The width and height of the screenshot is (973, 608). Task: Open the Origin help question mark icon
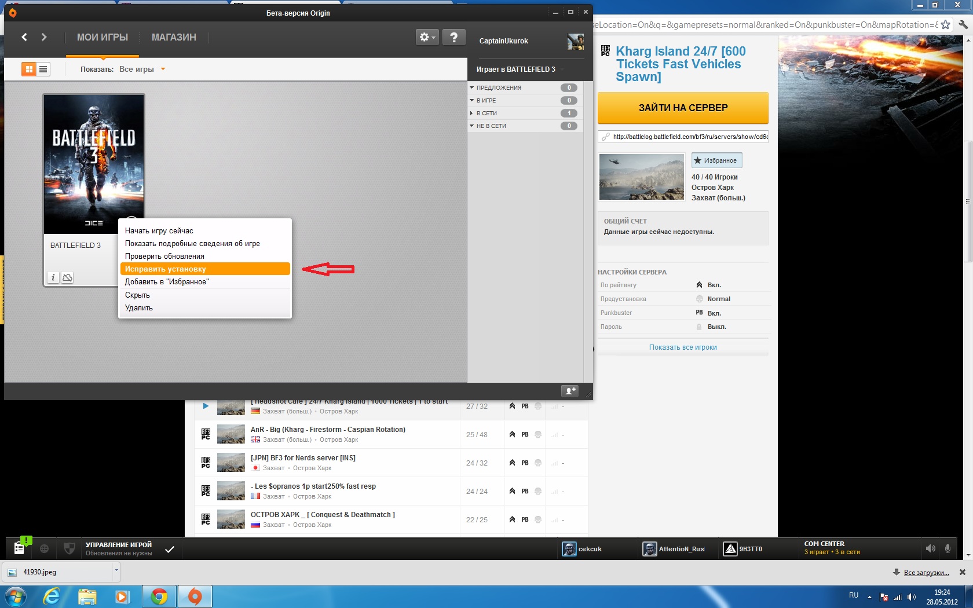[454, 38]
